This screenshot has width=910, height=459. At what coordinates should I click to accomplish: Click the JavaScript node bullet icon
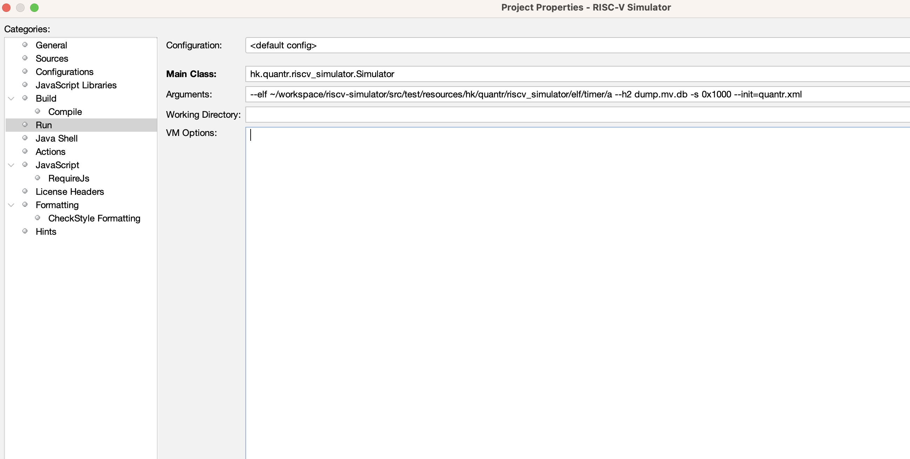pyautogui.click(x=25, y=165)
